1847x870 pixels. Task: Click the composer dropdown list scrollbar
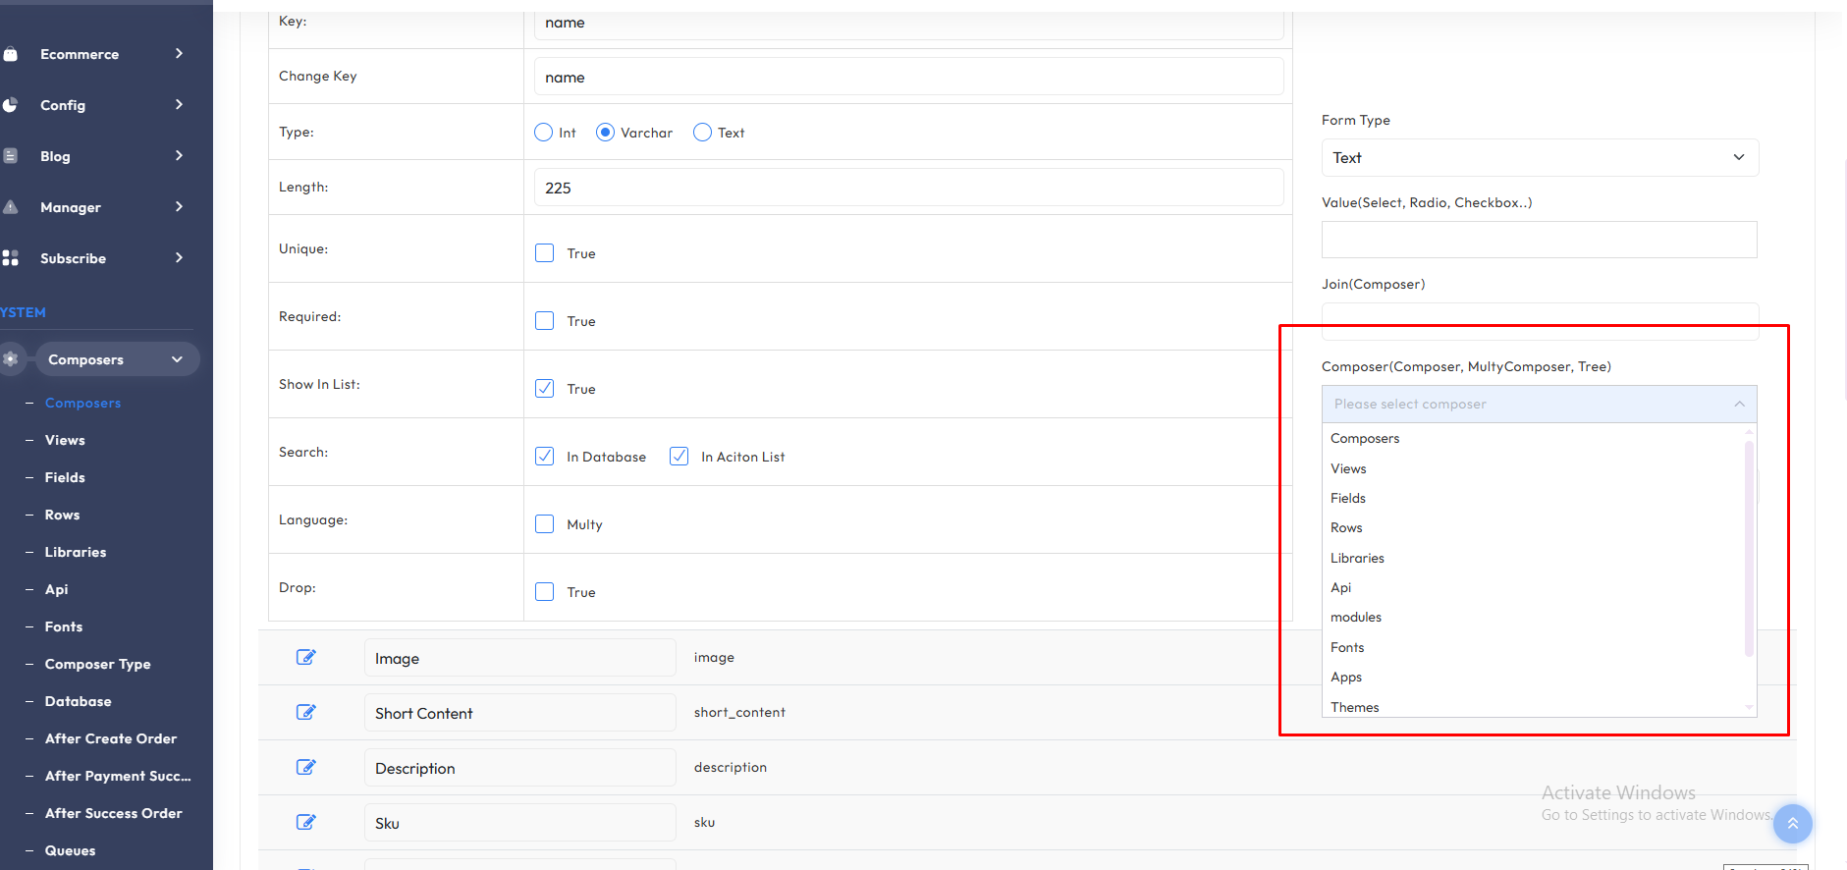1748,548
